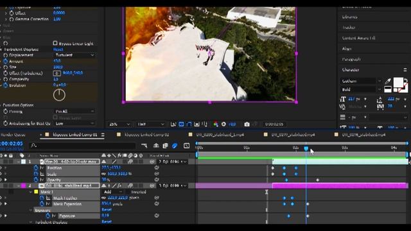411x231 pixels.
Task: Toggle the fx switch on layer 2
Action: (x=119, y=185)
